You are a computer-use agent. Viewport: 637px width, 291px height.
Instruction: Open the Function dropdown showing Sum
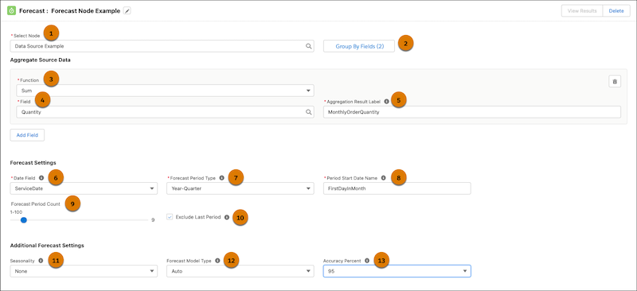pyautogui.click(x=165, y=91)
